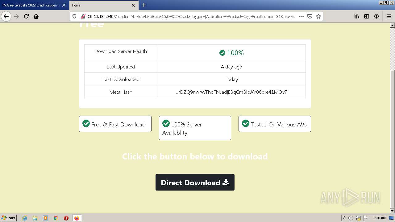Image resolution: width=395 pixels, height=222 pixels.
Task: Select the Meta Hash value text
Action: (x=231, y=92)
